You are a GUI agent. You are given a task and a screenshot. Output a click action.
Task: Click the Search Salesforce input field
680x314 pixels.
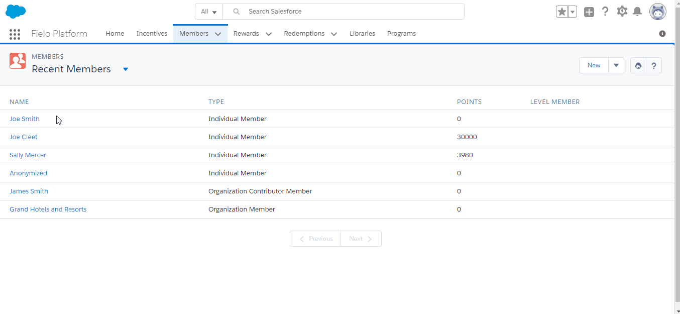[344, 12]
